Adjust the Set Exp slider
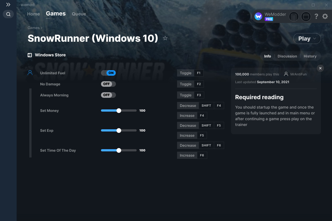The image size is (332, 221). [119, 130]
